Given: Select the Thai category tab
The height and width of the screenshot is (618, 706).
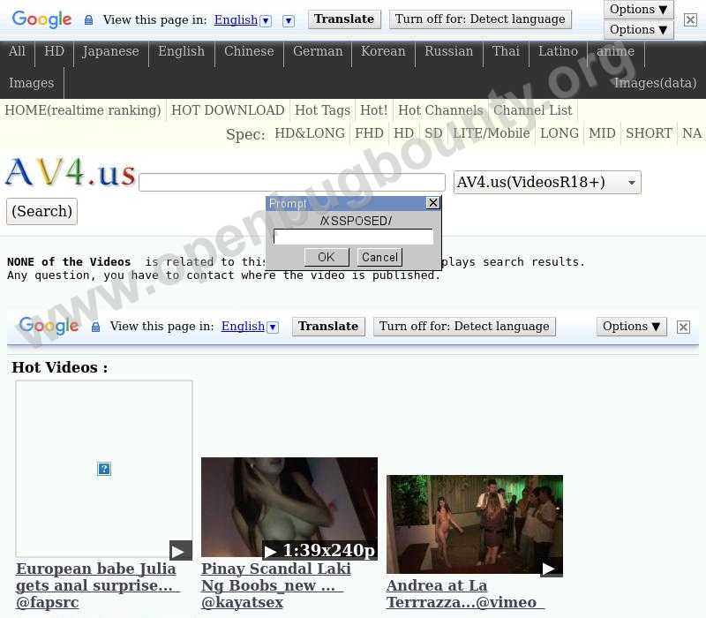Looking at the screenshot, I should [506, 51].
